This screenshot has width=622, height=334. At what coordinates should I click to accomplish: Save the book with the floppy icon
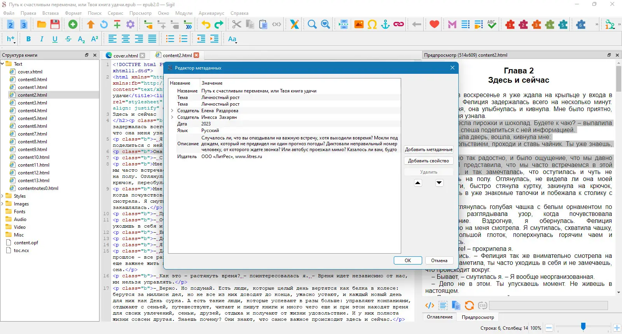(x=55, y=24)
